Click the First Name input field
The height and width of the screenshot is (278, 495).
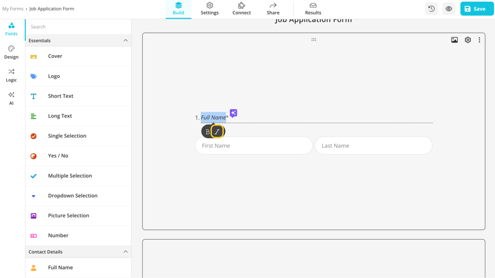[254, 146]
